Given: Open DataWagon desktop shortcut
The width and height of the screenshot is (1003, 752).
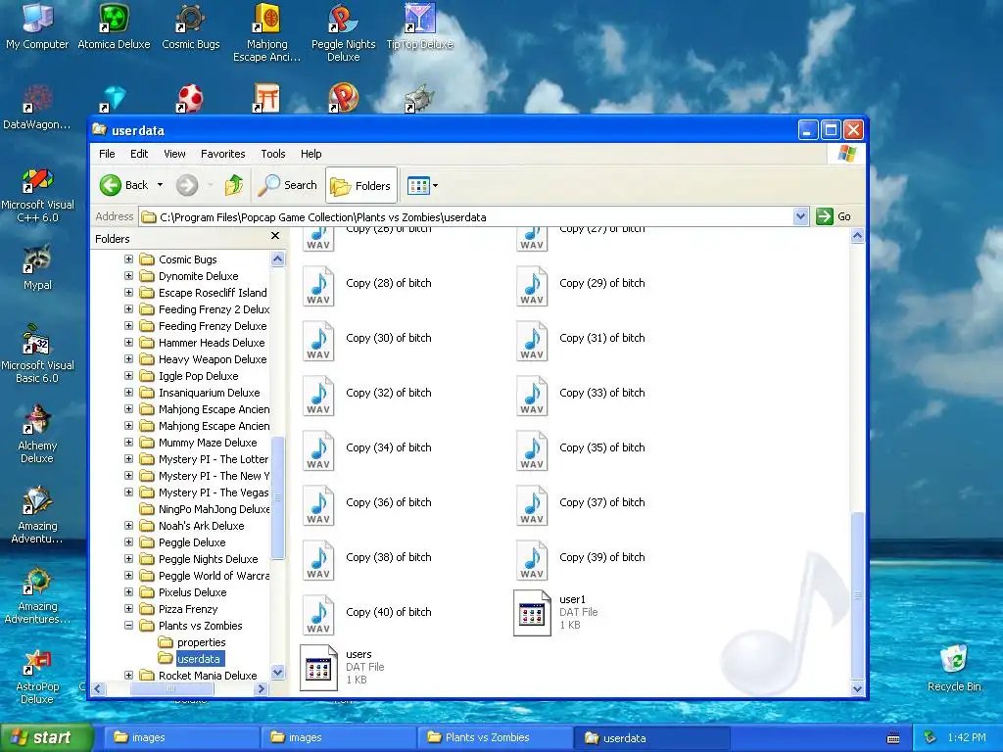Looking at the screenshot, I should pyautogui.click(x=37, y=108).
